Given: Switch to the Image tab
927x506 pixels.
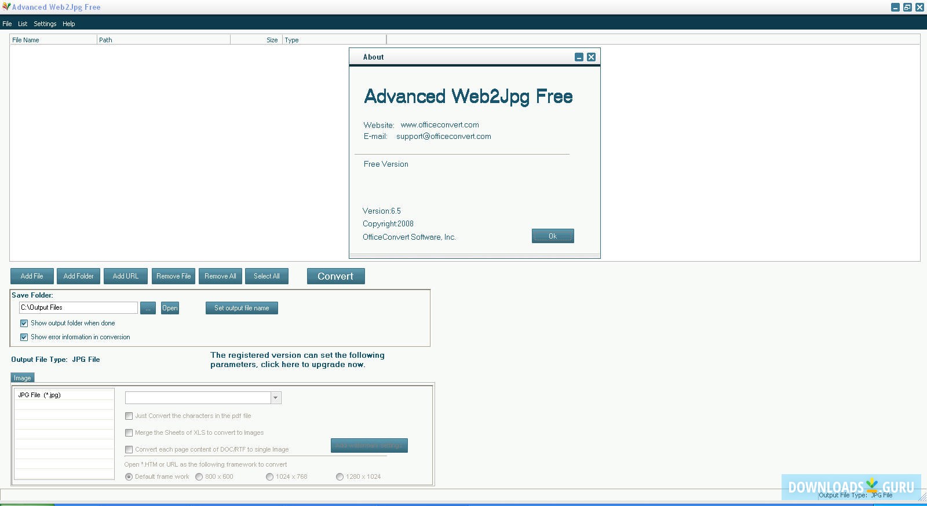Looking at the screenshot, I should point(23,378).
